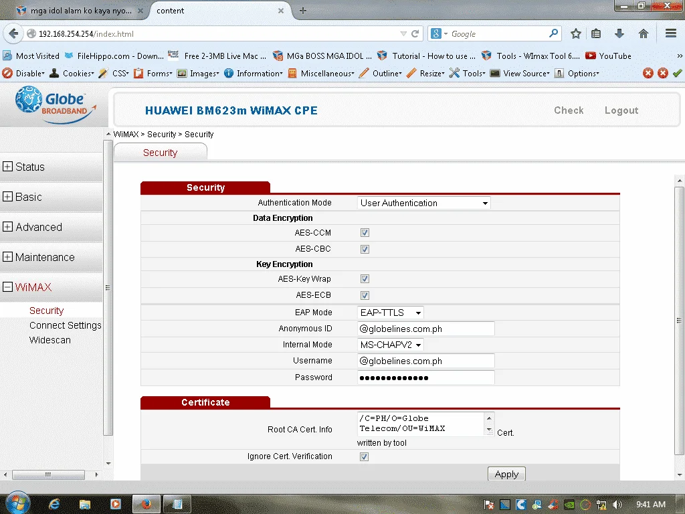Expand the Basic menu

tap(22, 197)
